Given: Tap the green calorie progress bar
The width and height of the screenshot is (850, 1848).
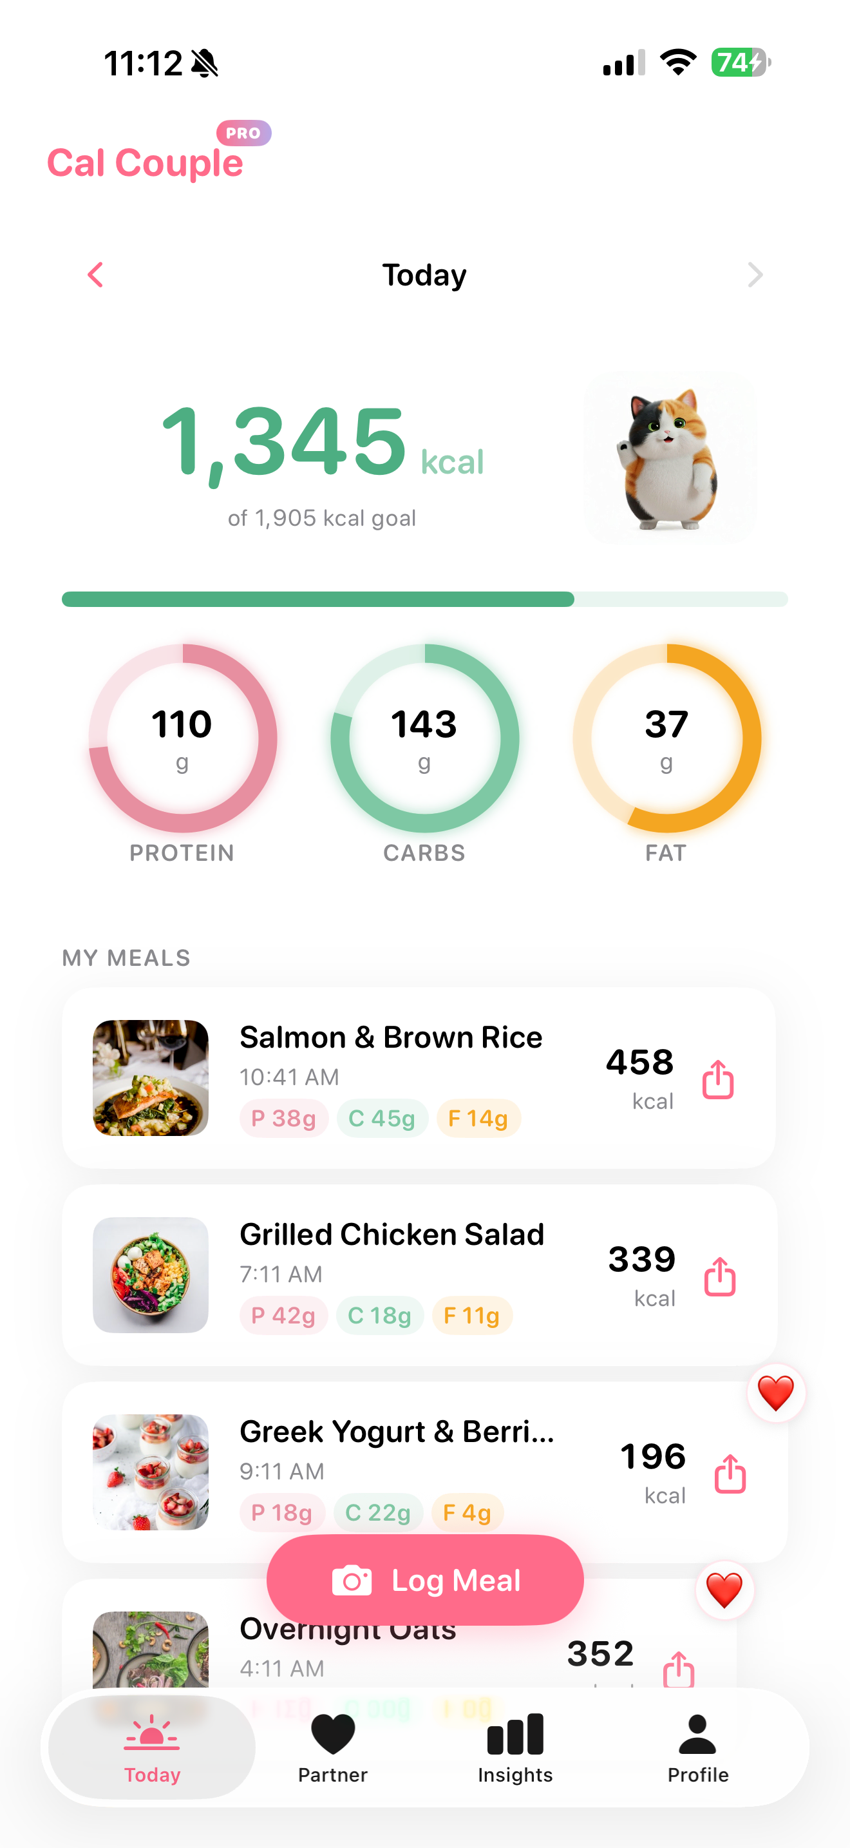Looking at the screenshot, I should pos(424,599).
